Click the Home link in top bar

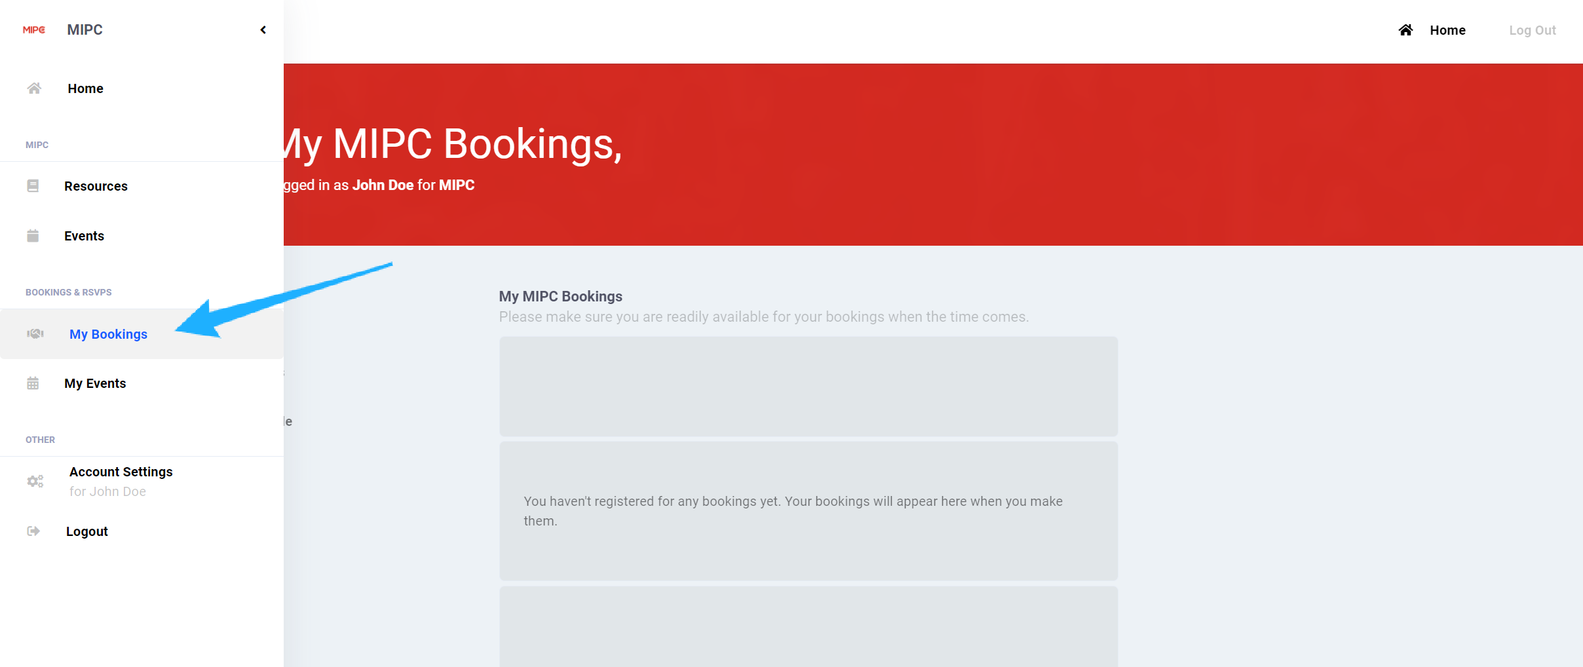click(1447, 30)
